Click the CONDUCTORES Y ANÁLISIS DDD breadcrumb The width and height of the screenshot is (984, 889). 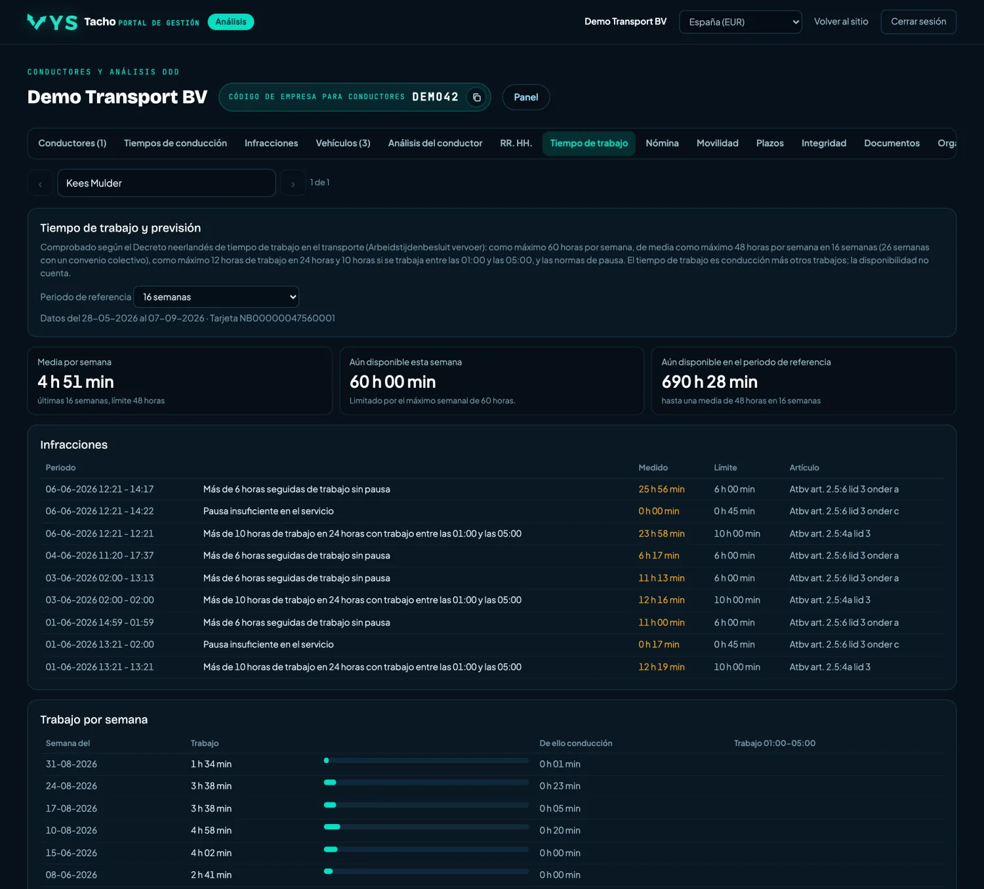(x=104, y=72)
